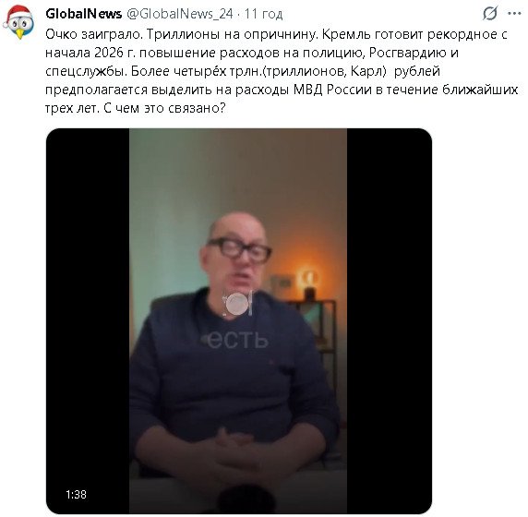The height and width of the screenshot is (517, 528).
Task: Click the left black bar of the video
Action: (88, 320)
